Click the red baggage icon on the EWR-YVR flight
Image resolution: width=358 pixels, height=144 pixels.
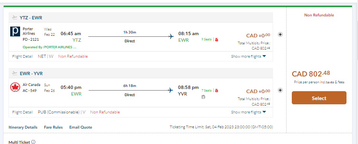(x=217, y=91)
